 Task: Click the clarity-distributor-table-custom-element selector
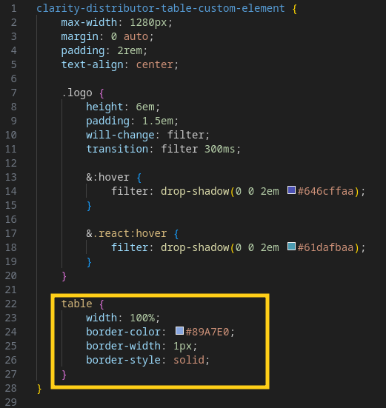(160, 9)
